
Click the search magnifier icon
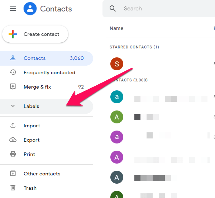tap(113, 9)
